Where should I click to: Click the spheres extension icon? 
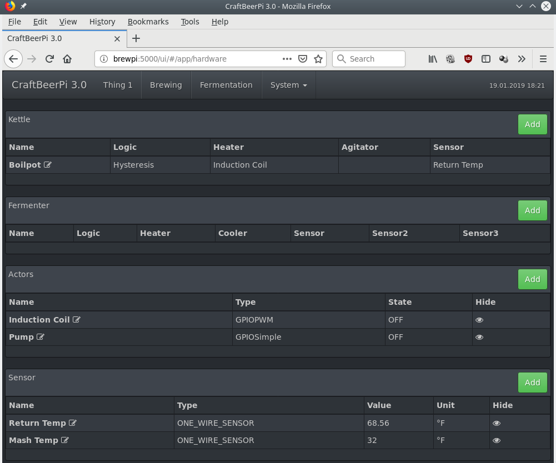pos(504,59)
